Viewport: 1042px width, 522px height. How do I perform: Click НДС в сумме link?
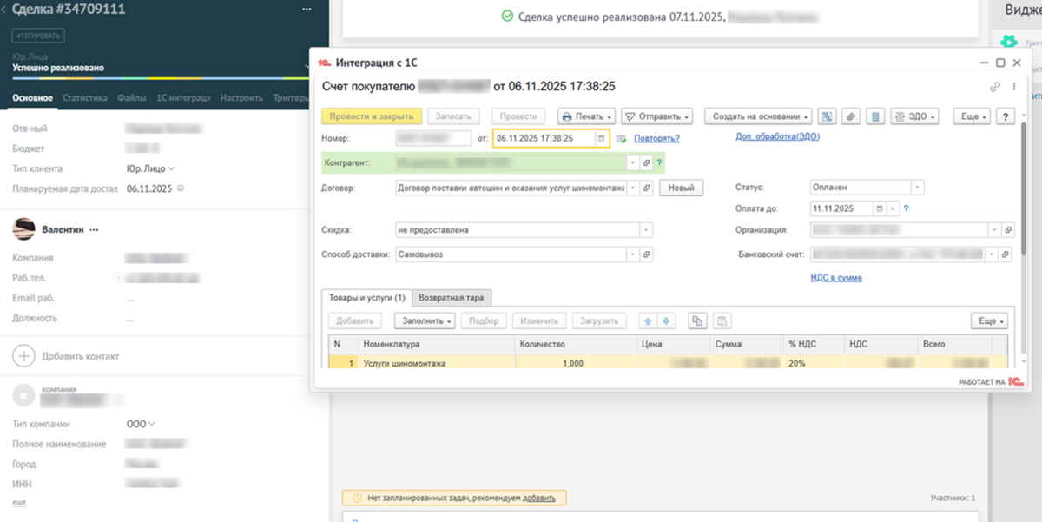click(836, 278)
